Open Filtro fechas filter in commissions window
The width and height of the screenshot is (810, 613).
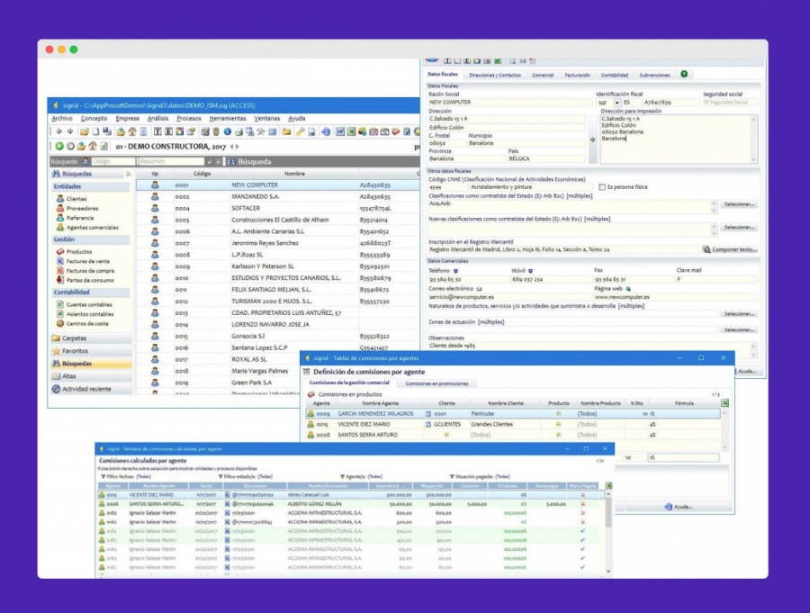125,476
